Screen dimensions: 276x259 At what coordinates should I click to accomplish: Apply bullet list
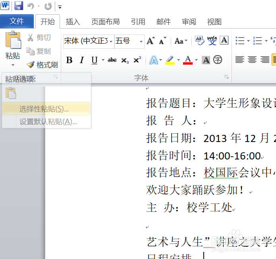tap(240, 40)
